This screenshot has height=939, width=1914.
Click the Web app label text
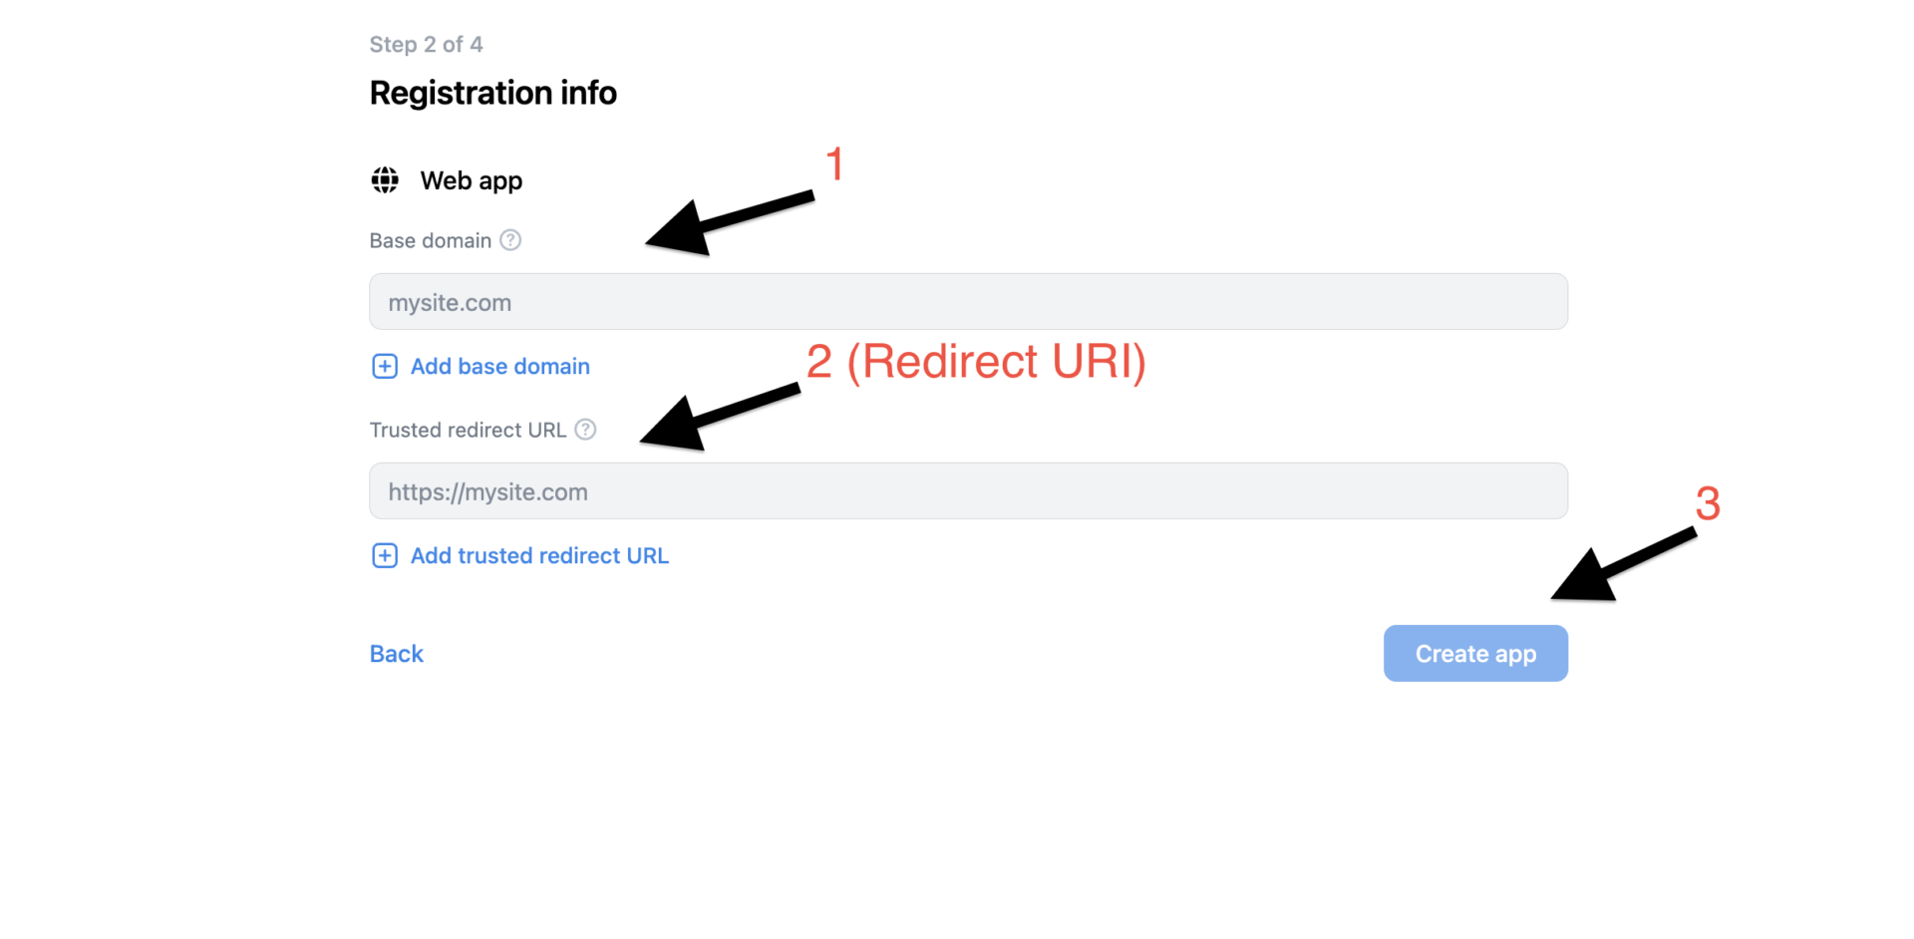click(472, 180)
